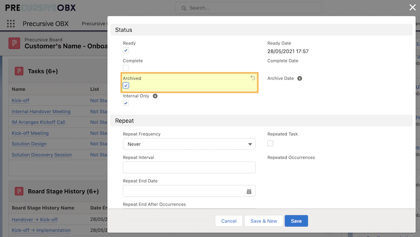The height and width of the screenshot is (237, 420).
Task: Uncheck the Ready checkbox
Action: coord(125,50)
